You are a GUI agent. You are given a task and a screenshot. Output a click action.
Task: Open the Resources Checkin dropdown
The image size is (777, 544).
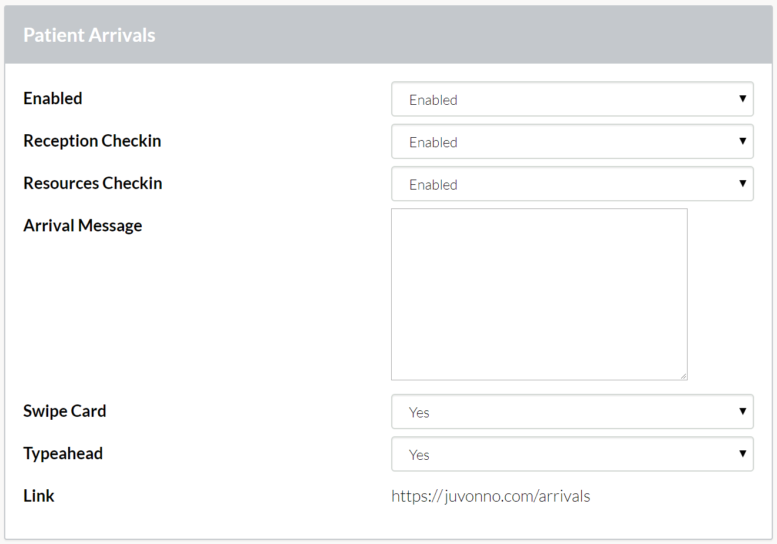(572, 184)
